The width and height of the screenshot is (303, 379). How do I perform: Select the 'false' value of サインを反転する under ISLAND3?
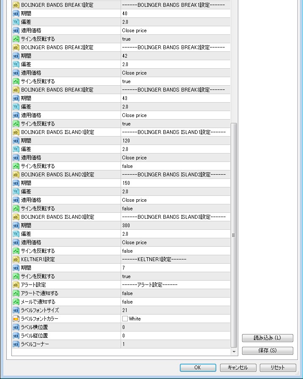coord(127,251)
